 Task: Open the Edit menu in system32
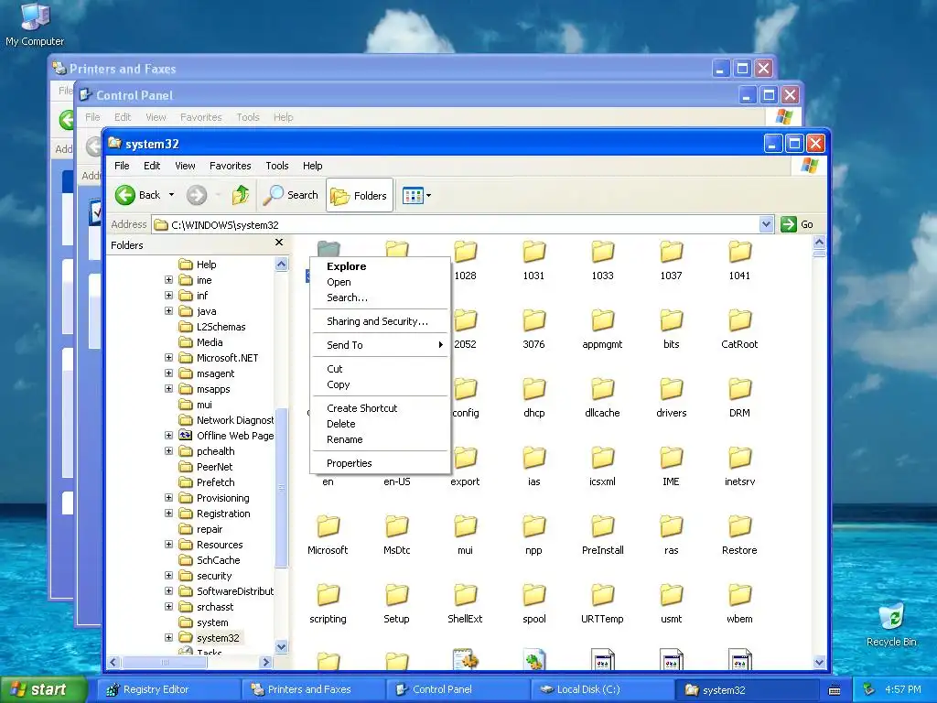[152, 166]
